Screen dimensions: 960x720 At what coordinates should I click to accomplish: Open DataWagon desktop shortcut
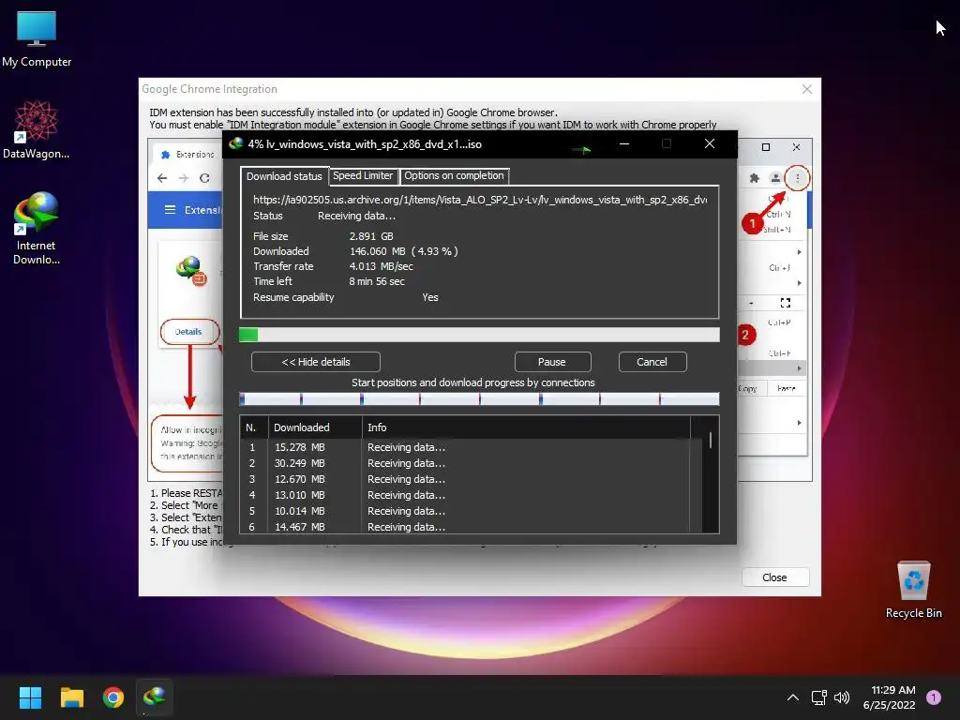pos(37,129)
